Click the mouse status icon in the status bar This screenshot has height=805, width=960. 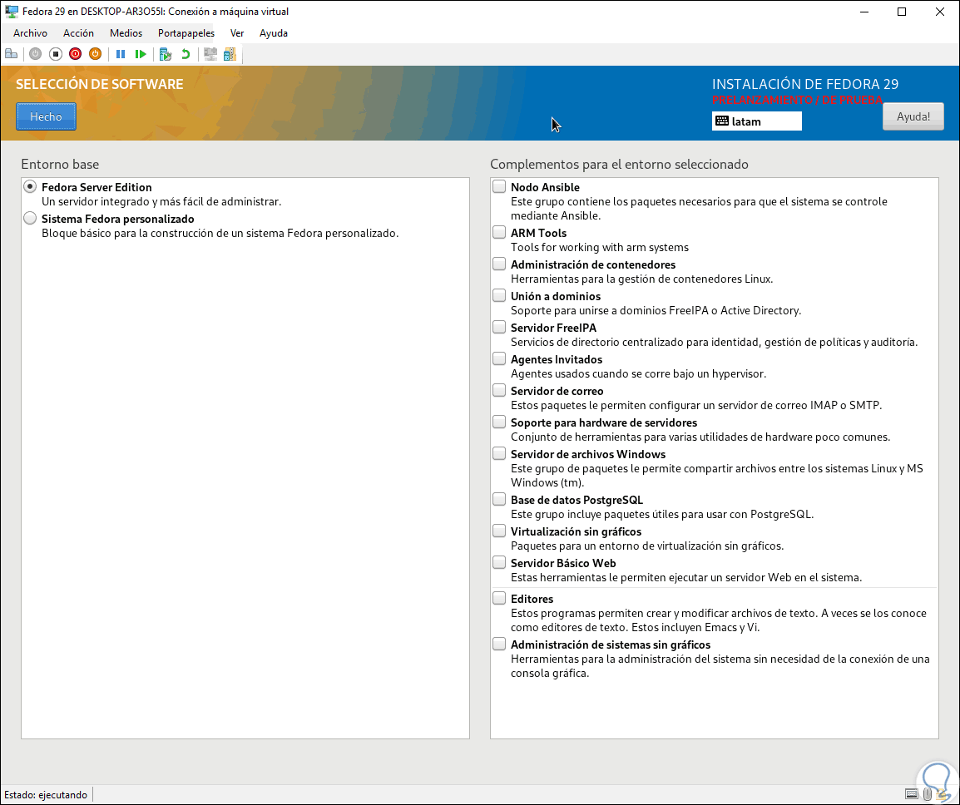pos(928,794)
